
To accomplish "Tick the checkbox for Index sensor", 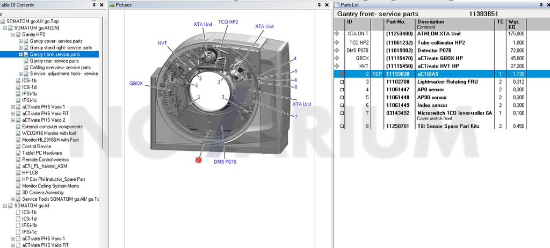I will click(x=342, y=105).
